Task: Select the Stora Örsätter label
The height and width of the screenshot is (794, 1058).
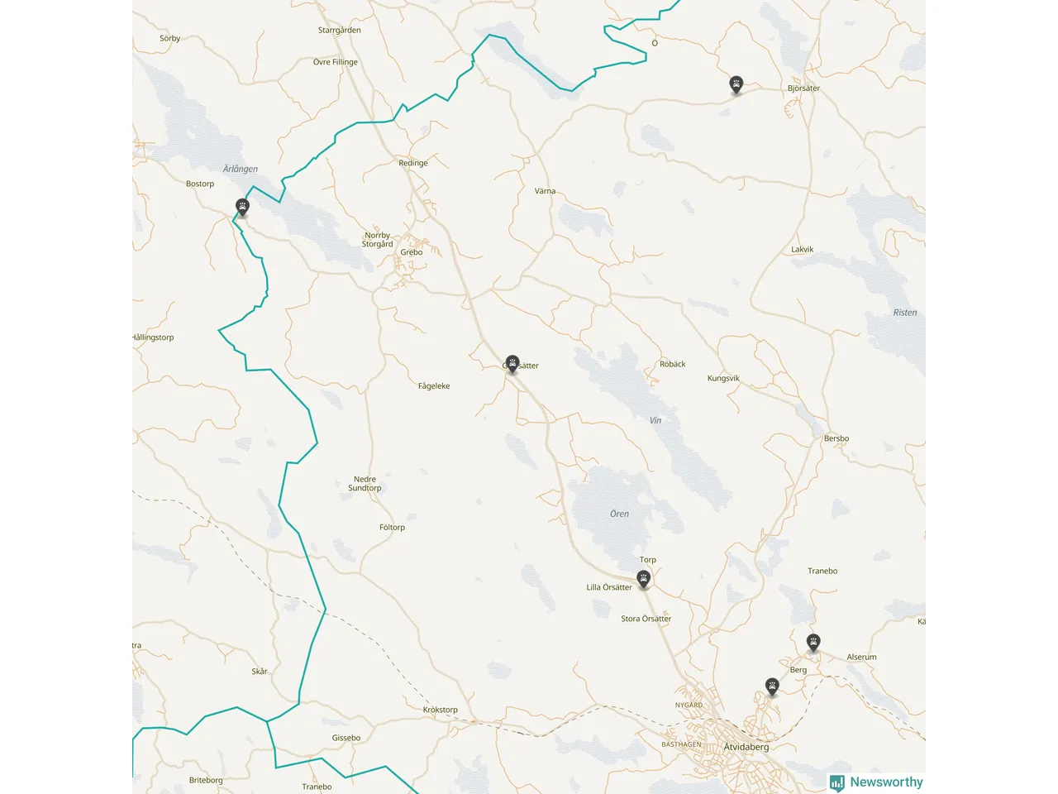Action: [x=646, y=619]
